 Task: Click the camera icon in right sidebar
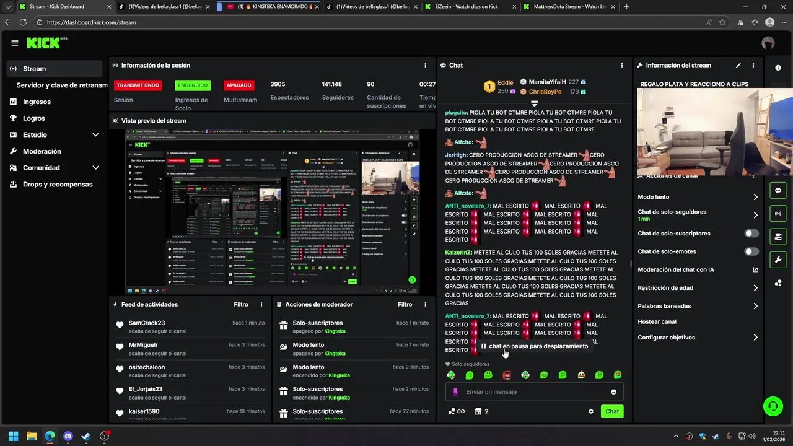778,237
